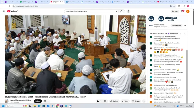194x108 pixels.
Task: Click the browser address bar URL
Action: point(27,6)
